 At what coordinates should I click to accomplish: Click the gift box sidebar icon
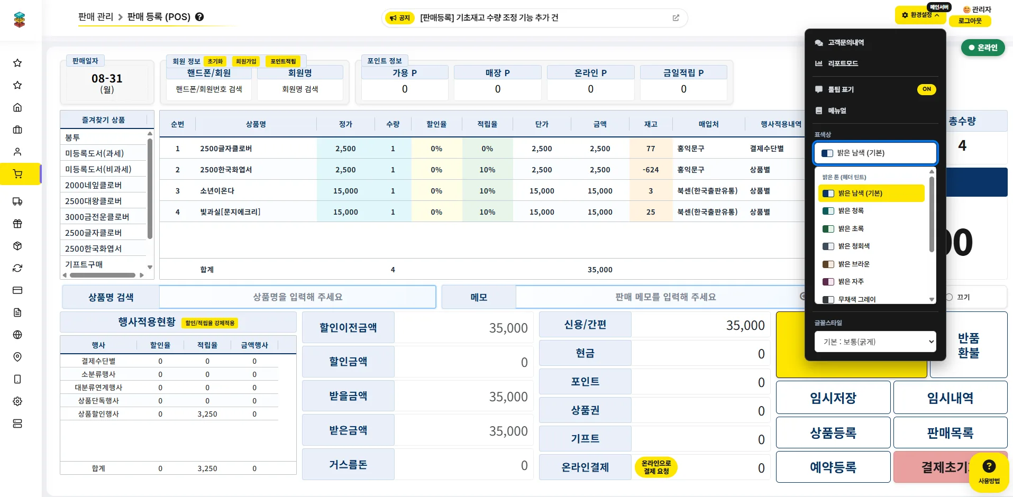pyautogui.click(x=17, y=224)
